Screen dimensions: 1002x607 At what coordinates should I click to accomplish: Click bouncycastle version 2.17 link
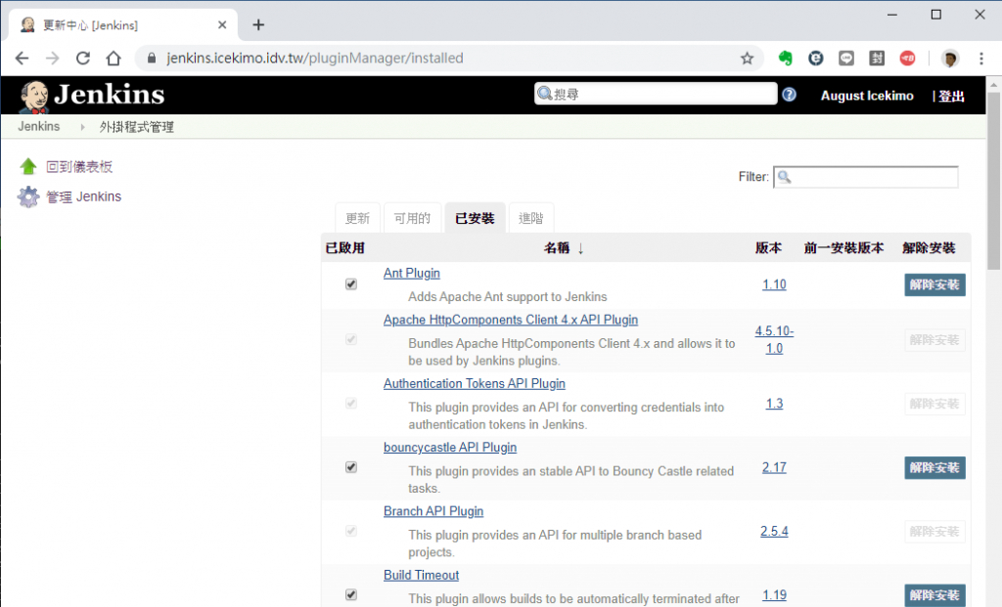click(774, 467)
